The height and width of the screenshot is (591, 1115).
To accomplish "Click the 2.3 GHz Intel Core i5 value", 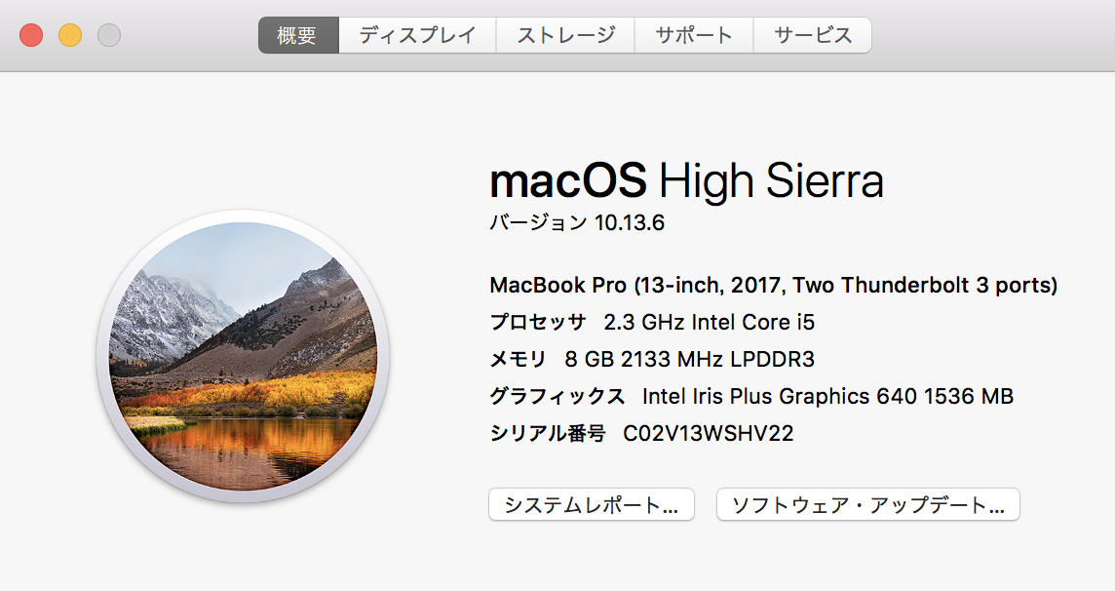I will coord(709,322).
